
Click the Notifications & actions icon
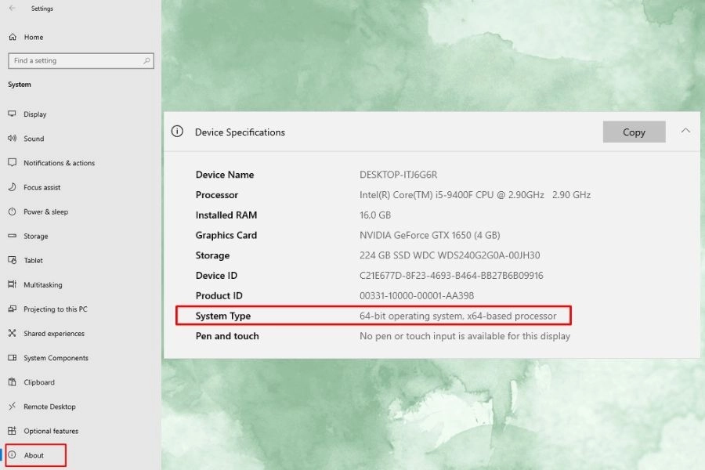pos(12,162)
